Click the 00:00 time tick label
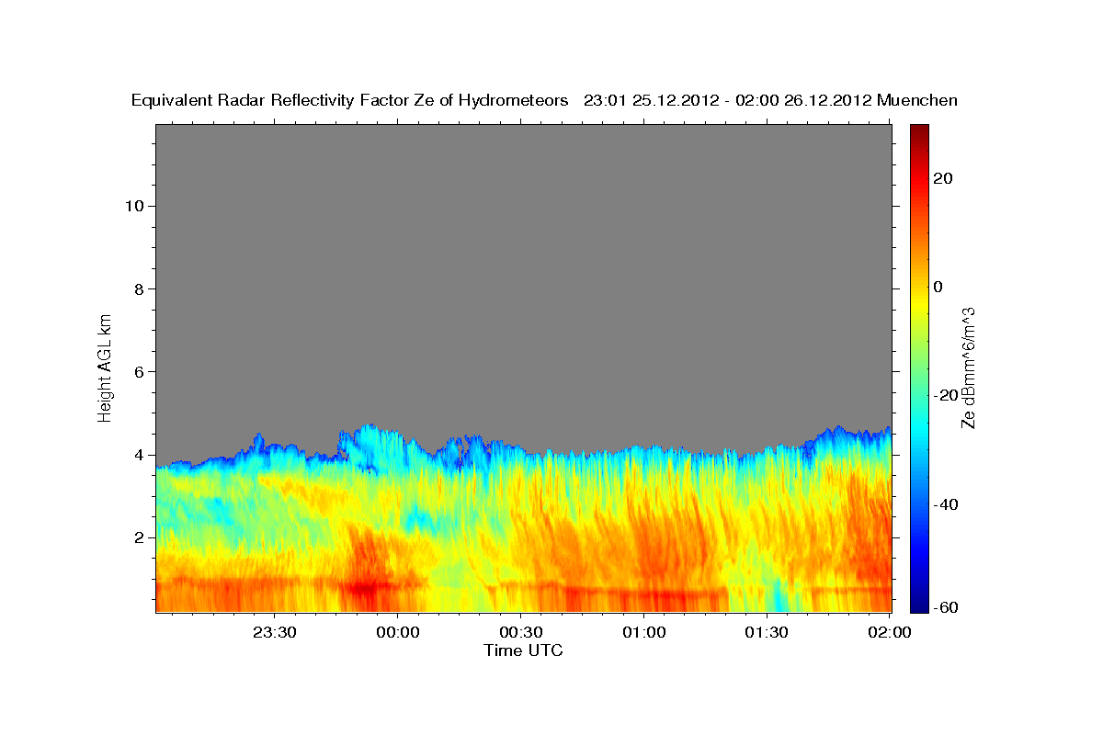This screenshot has width=1103, height=735. [398, 632]
